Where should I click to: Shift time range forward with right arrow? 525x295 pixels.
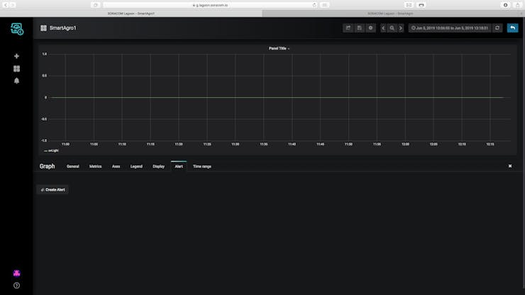click(401, 28)
